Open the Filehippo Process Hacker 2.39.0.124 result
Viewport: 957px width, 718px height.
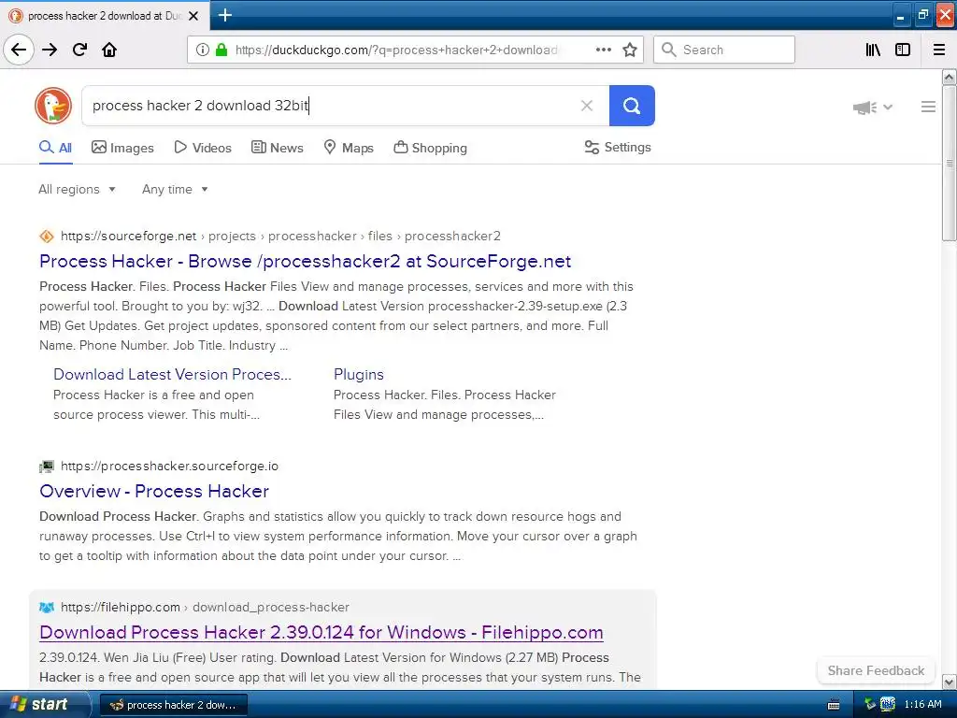click(321, 633)
